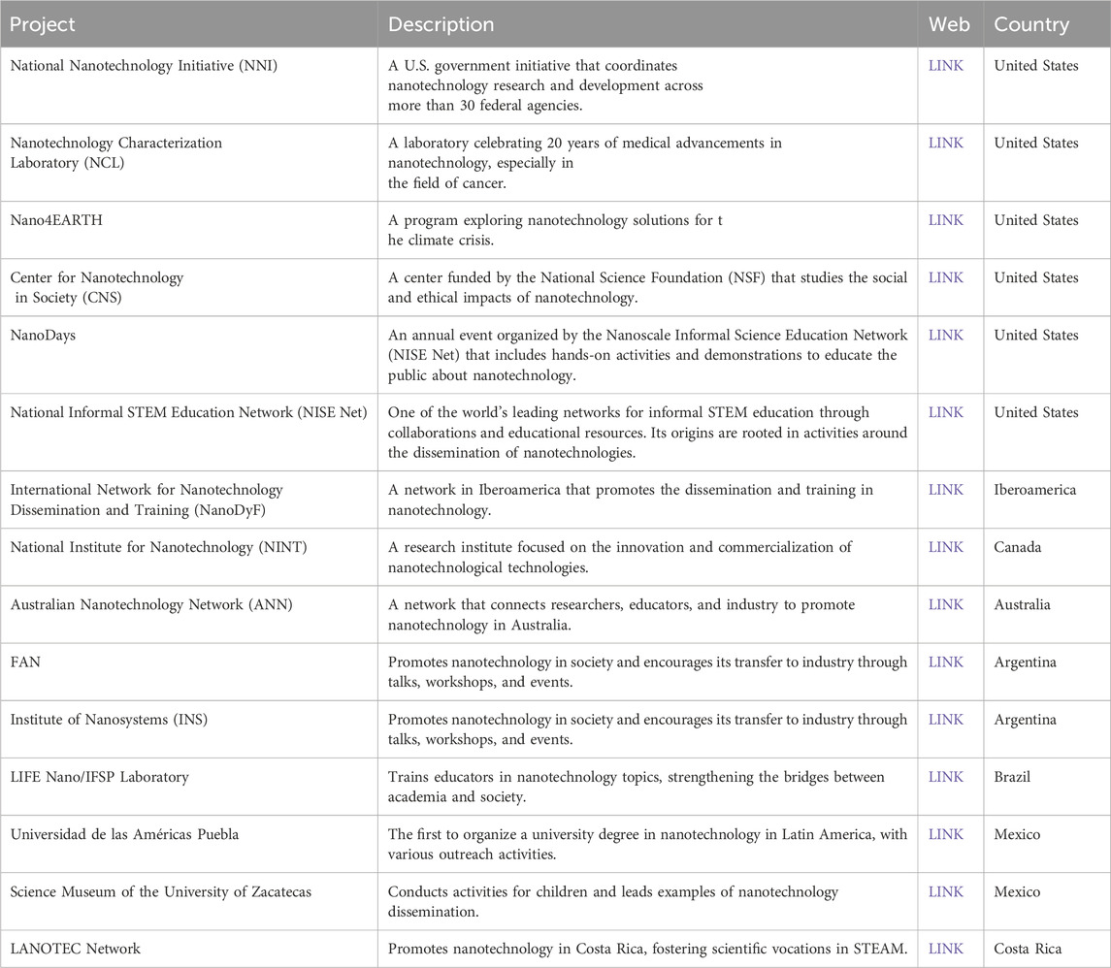Screen dimensions: 1111x968
Task: Select description about first university degree in nanotechnology
Action: [x=647, y=844]
